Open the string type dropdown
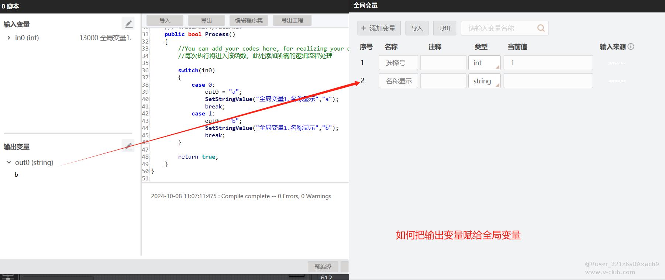Image resolution: width=665 pixels, height=280 pixels. coord(484,81)
